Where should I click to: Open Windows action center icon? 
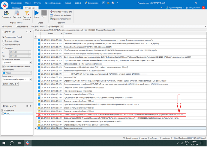click(202, 143)
